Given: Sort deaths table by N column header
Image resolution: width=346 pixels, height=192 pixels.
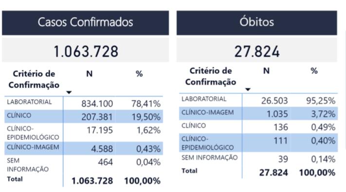Looking at the screenshot, I should (266, 71).
